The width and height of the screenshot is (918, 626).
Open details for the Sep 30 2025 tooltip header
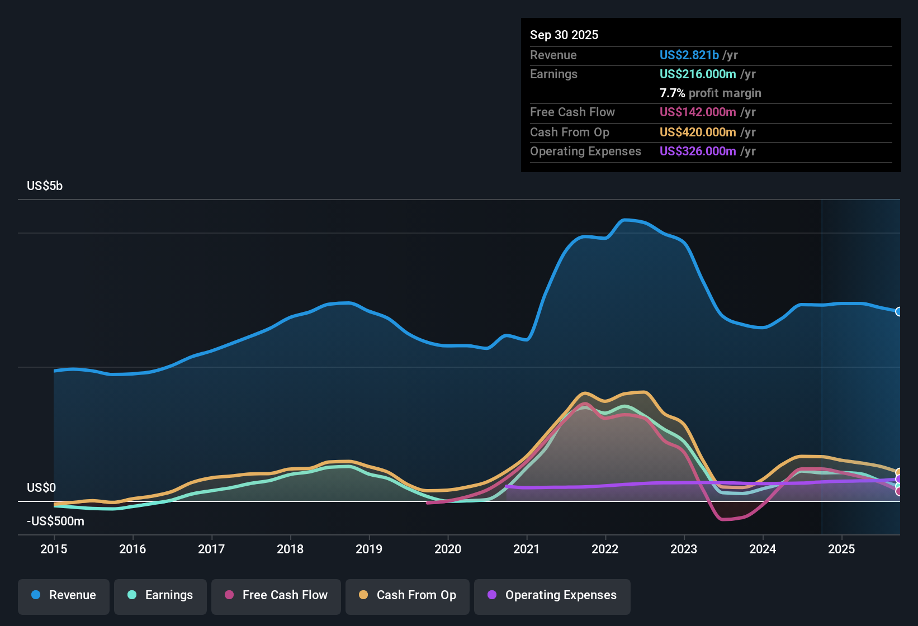(x=564, y=35)
